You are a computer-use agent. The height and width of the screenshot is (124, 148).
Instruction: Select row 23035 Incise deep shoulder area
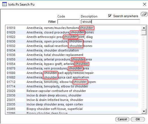tap(72, 105)
